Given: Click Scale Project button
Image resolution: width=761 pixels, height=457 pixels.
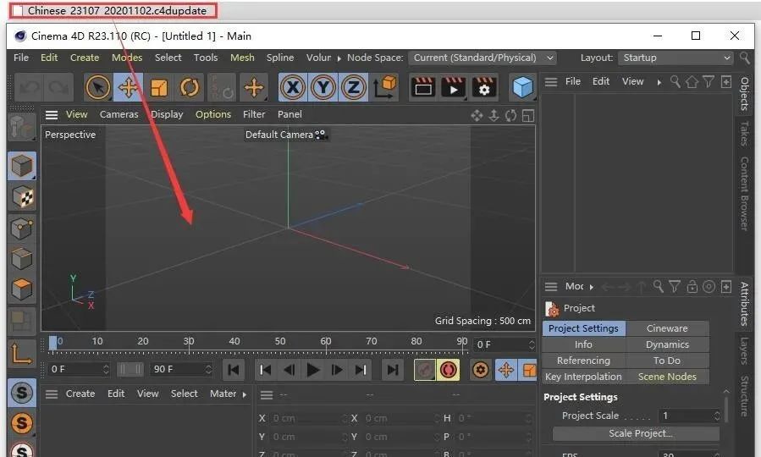Looking at the screenshot, I should click(x=636, y=433).
